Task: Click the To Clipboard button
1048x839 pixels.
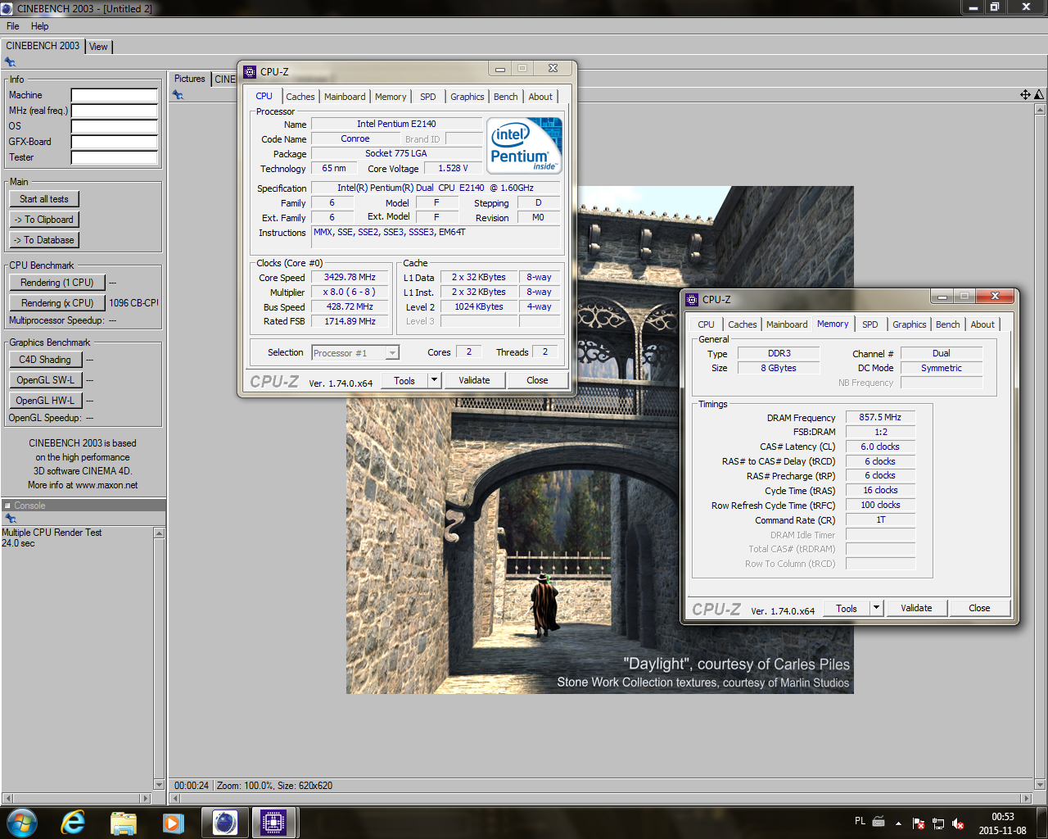Action: click(44, 220)
